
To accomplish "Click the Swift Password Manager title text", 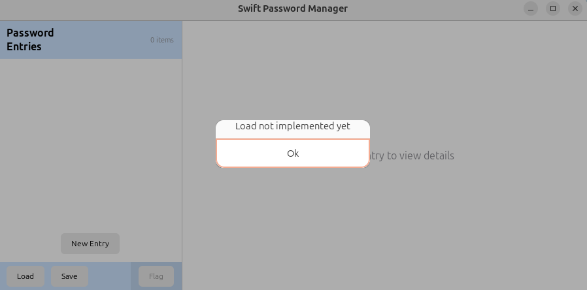I will pyautogui.click(x=293, y=8).
